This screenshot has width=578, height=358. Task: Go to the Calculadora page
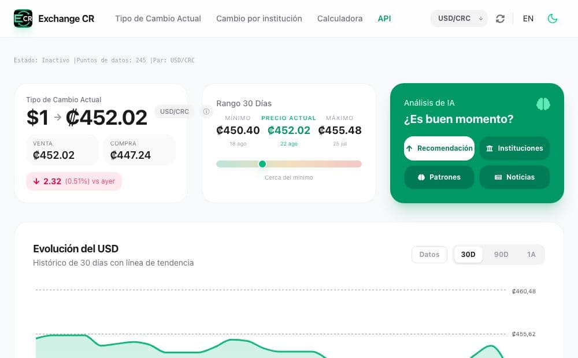click(339, 18)
